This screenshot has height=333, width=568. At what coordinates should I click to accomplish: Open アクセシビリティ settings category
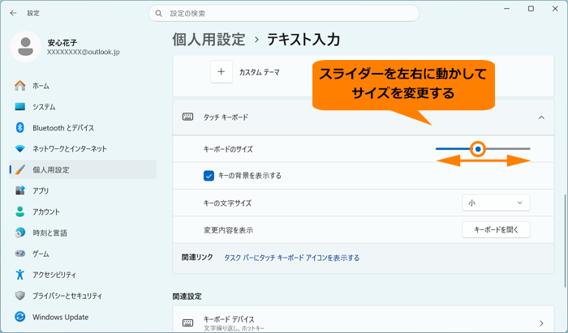pos(83,275)
